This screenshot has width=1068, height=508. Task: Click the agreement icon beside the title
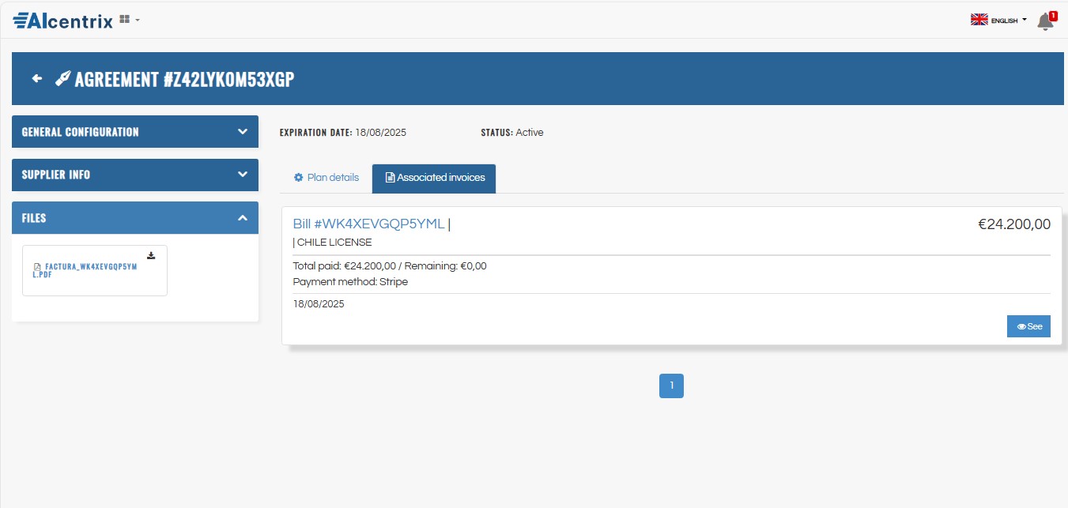pyautogui.click(x=62, y=78)
